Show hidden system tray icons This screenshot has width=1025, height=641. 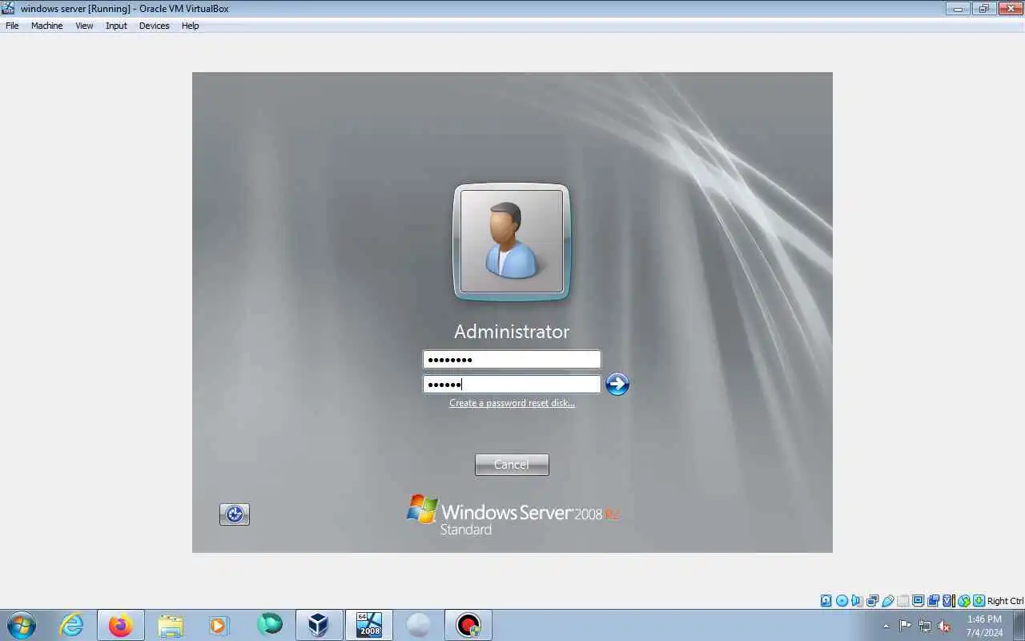click(x=886, y=626)
